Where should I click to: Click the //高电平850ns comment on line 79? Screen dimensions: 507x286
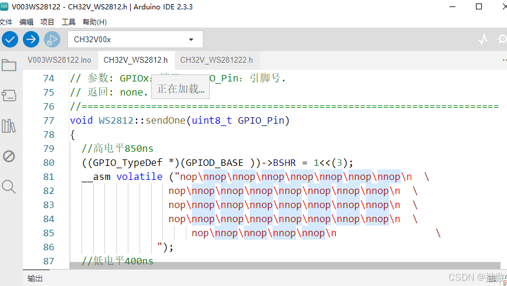(x=117, y=148)
